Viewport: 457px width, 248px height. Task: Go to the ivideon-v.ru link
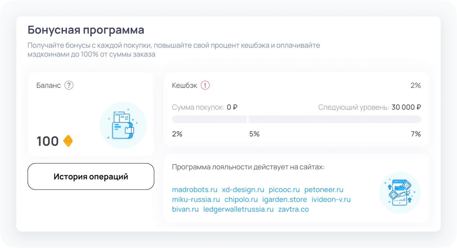click(331, 199)
